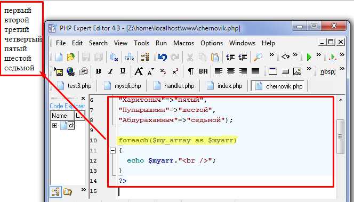This screenshot has width=354, height=202.
Task: Switch to file browser folder view at panel bottom
Action: pos(68,192)
